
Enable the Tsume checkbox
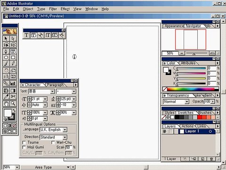[24, 143]
